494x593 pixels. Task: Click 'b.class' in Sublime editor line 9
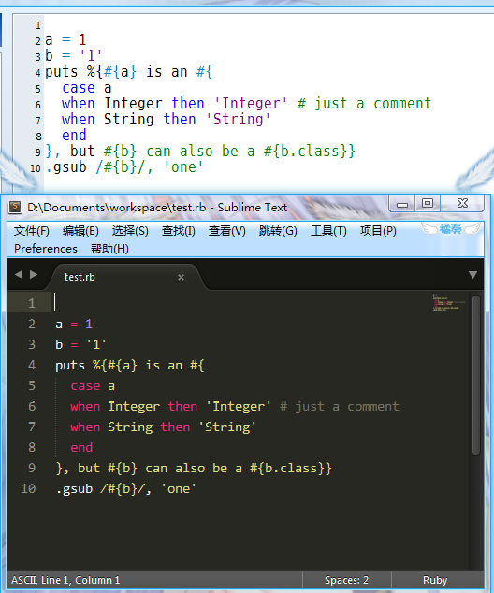290,469
